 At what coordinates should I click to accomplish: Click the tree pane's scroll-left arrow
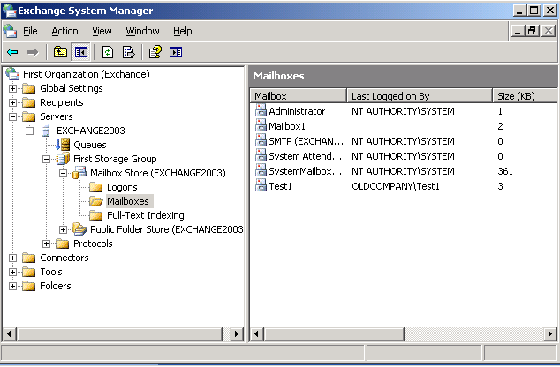10,333
